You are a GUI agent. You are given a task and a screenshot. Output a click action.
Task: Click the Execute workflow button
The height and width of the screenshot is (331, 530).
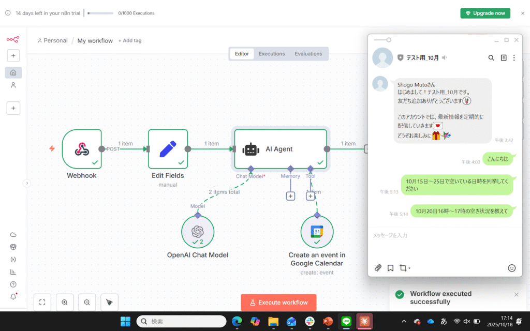click(278, 303)
